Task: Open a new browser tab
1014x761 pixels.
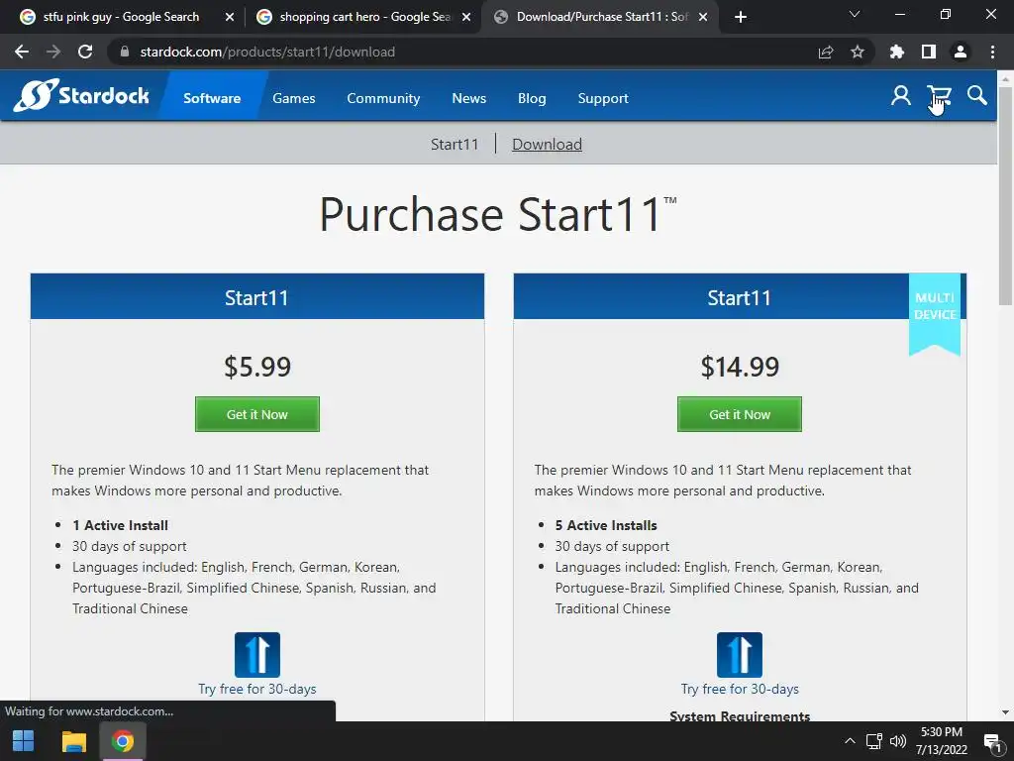Action: (741, 17)
